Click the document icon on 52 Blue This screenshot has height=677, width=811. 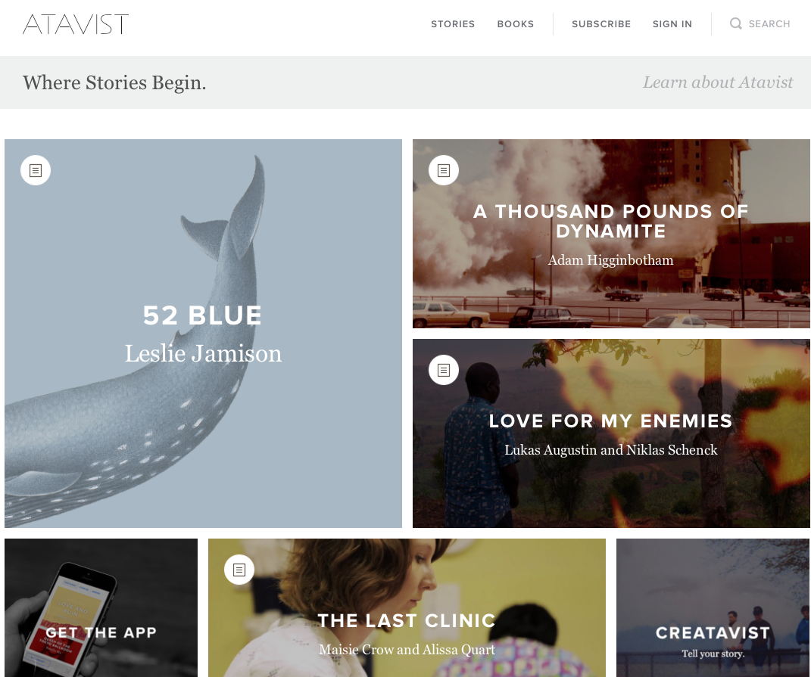coord(36,170)
